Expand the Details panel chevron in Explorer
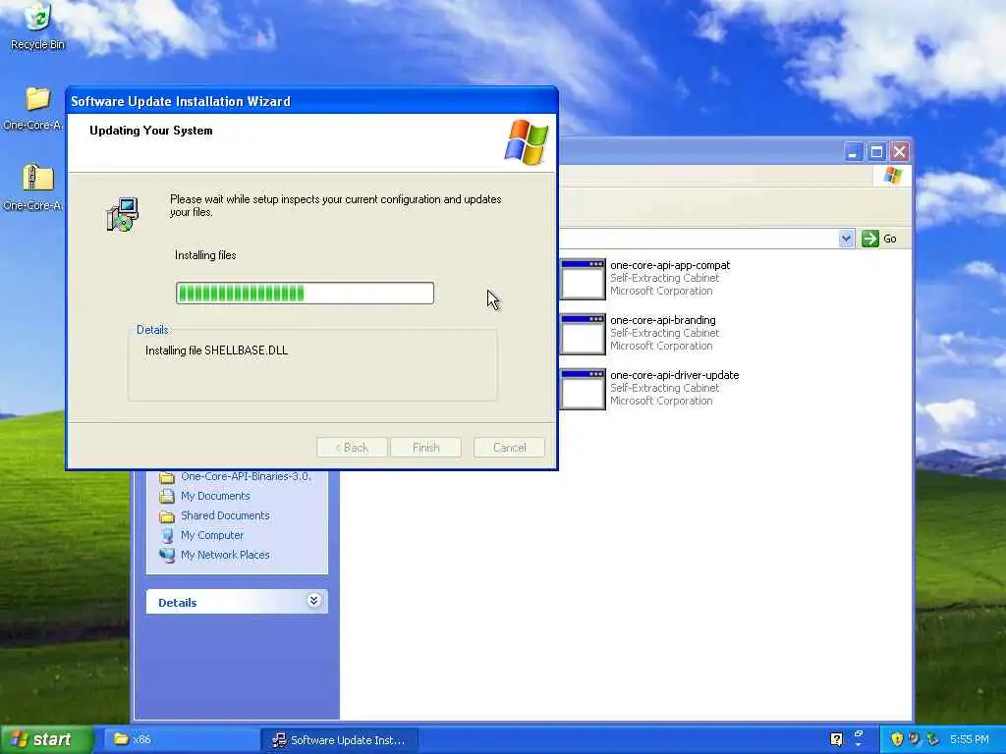Screen dimensions: 1006x754 click(313, 601)
